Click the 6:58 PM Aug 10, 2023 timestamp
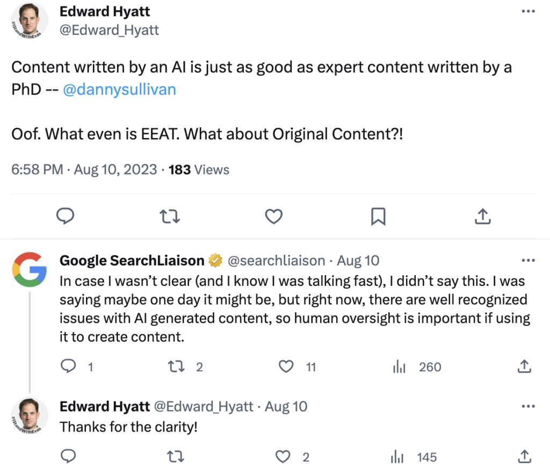This screenshot has width=550, height=475. coord(84,170)
